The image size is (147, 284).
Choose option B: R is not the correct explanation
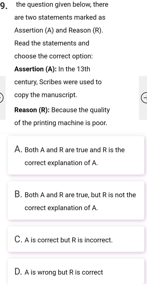coord(76,200)
